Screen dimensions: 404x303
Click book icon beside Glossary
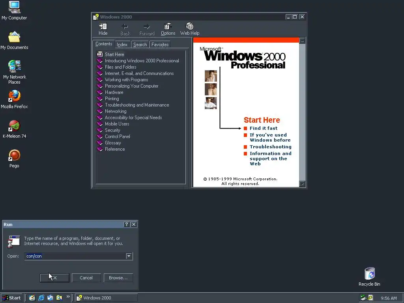tap(100, 143)
